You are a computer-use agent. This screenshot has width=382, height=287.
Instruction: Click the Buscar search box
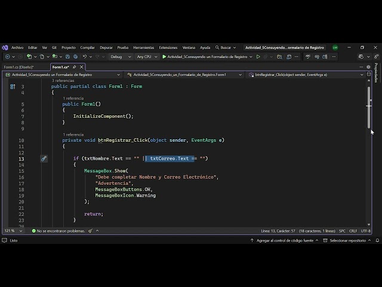pyautogui.click(x=226, y=48)
